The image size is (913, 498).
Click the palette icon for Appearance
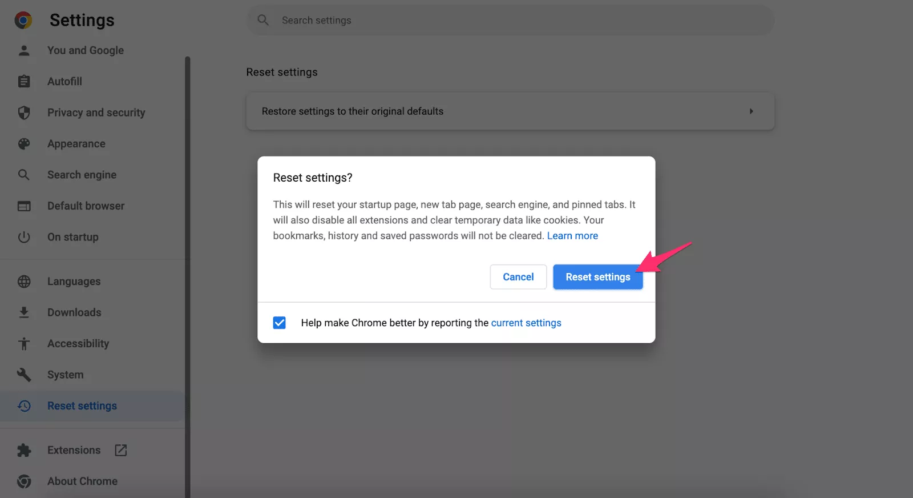point(24,144)
